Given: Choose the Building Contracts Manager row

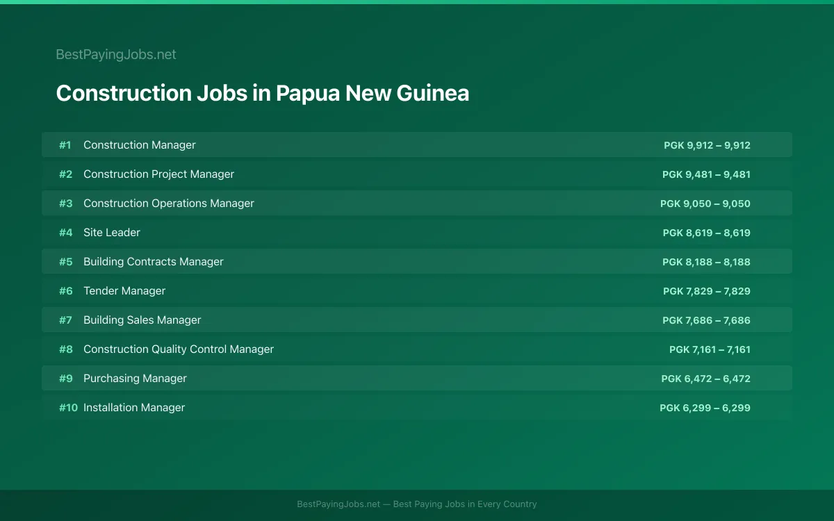Looking at the screenshot, I should [x=417, y=261].
